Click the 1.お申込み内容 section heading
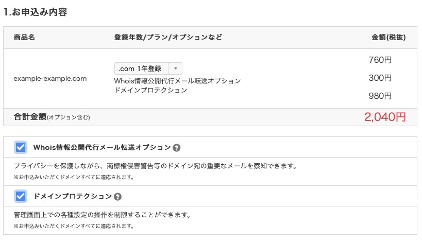The width and height of the screenshot is (422, 242). (x=35, y=12)
